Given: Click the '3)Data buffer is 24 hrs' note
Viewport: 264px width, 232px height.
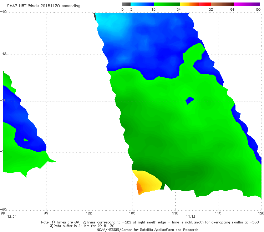Looking at the screenshot, I should (82, 226).
